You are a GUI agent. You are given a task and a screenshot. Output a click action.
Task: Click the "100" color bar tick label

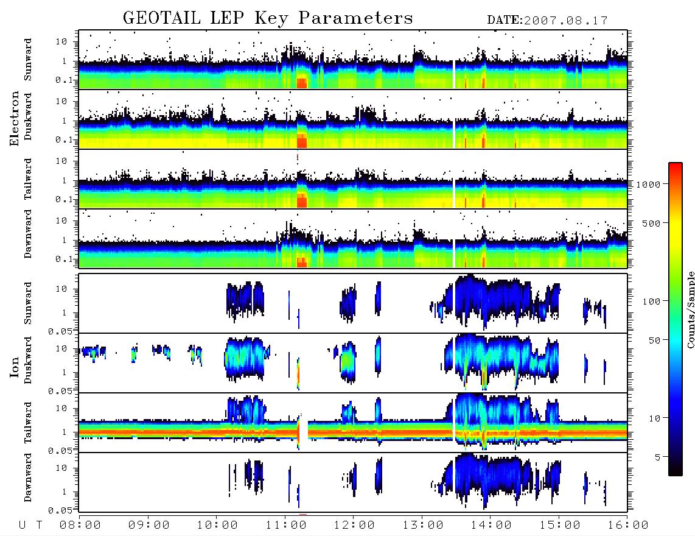pos(651,301)
